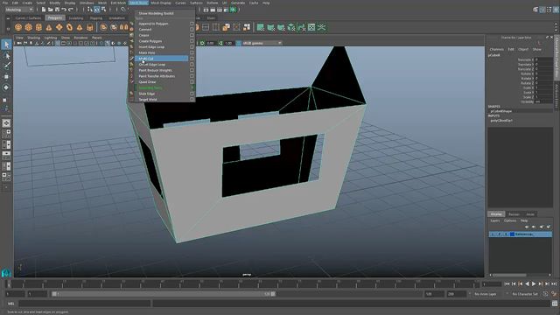
Task: Choose Quad Draw from Mesh Tools menu
Action: (147, 81)
